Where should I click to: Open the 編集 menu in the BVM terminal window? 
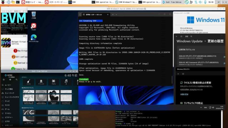pyautogui.click(x=17, y=11)
